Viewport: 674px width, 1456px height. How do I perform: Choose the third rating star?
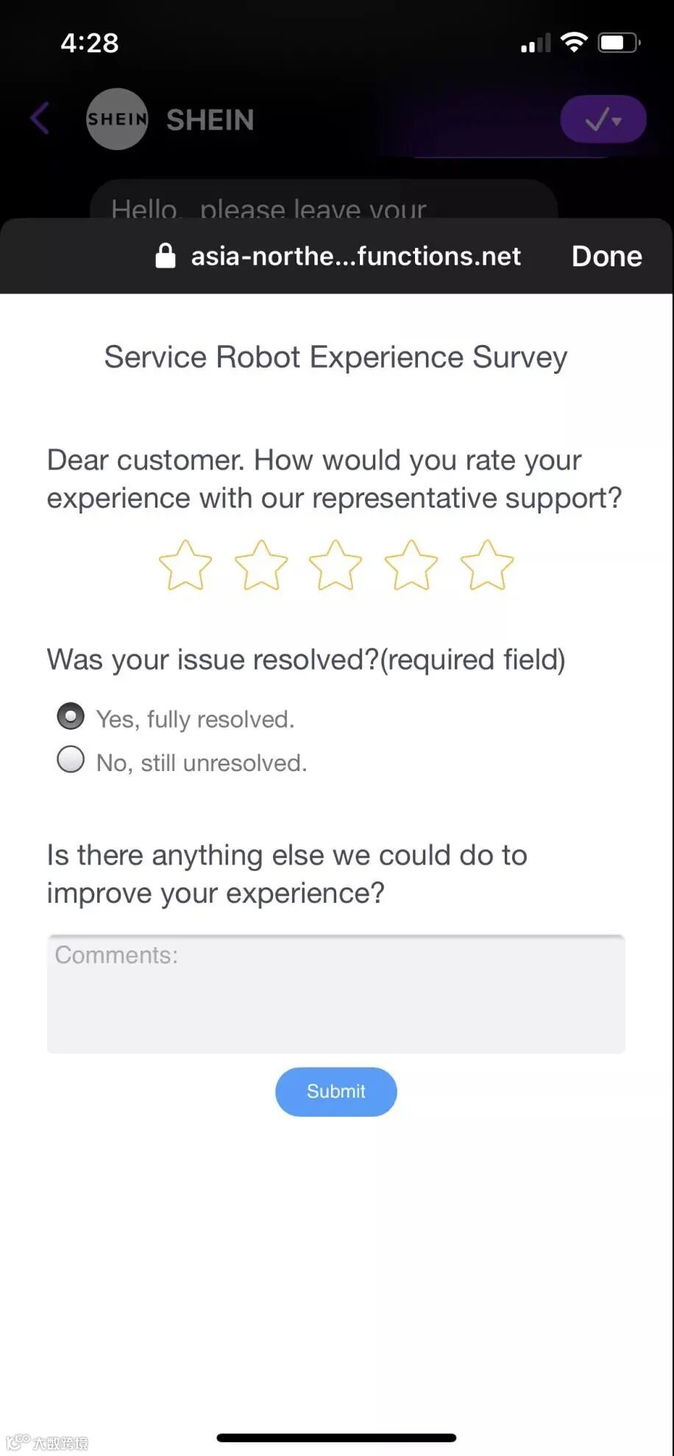[x=336, y=565]
